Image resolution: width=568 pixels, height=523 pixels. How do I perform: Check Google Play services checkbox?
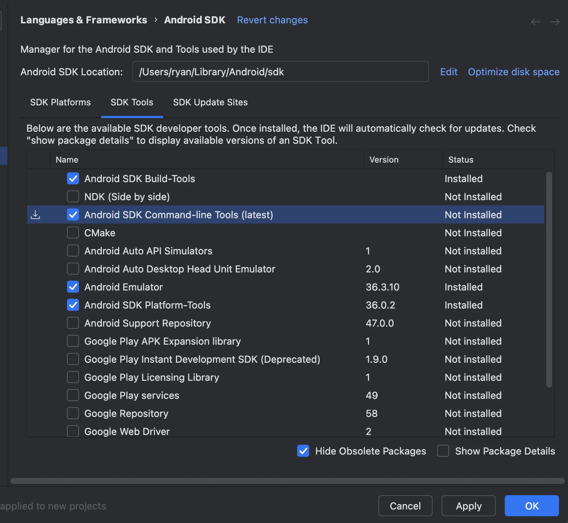tap(73, 395)
